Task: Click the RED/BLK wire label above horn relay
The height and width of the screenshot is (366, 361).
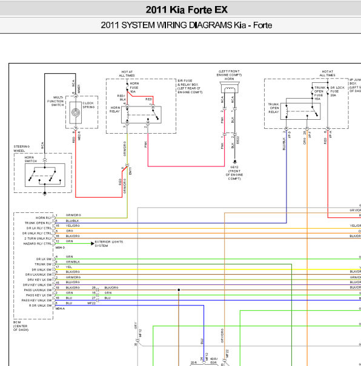Action: (122, 97)
